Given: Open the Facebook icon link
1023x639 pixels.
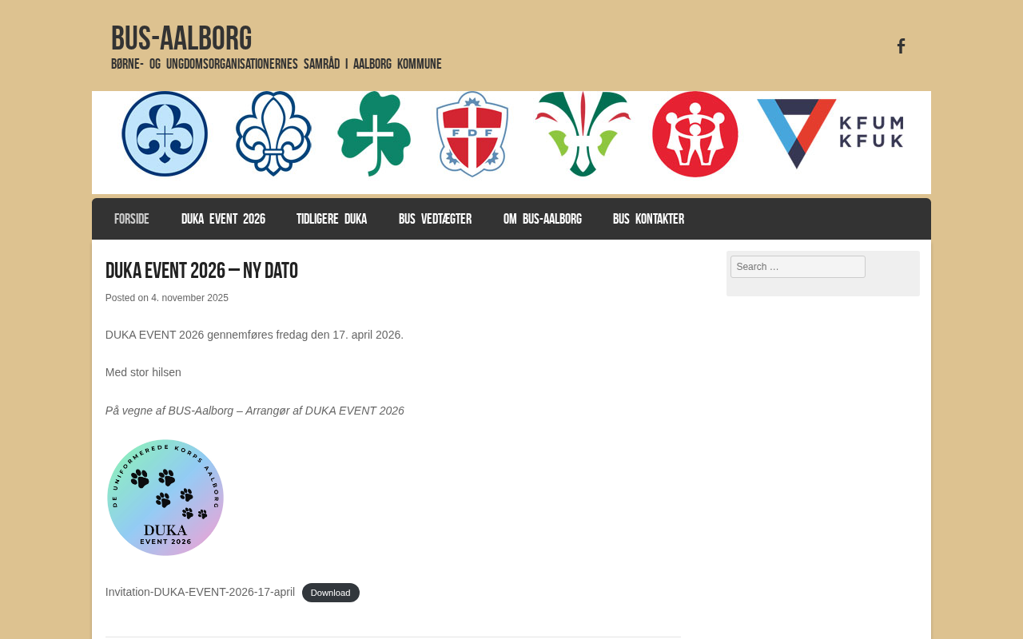Looking at the screenshot, I should (x=901, y=46).
